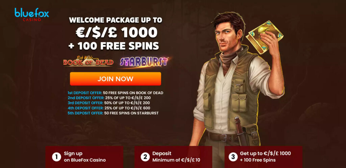Click the 5th DEPOSIT OFFER Starburst line
The width and height of the screenshot is (346, 168).
point(113,113)
